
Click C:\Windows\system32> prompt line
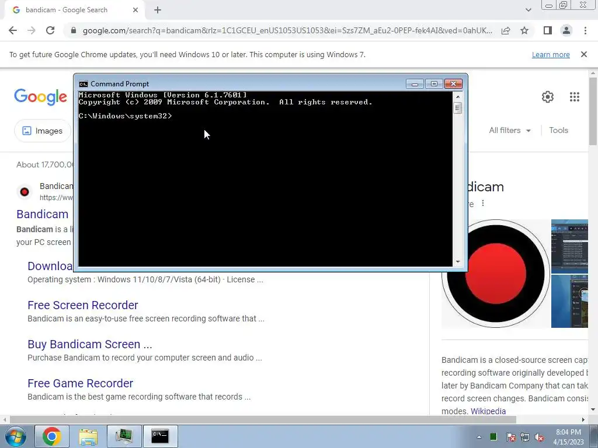pos(125,116)
